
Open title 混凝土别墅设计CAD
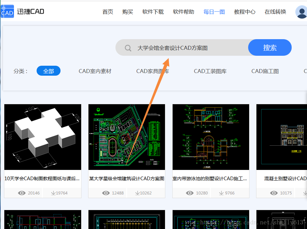point(285,179)
